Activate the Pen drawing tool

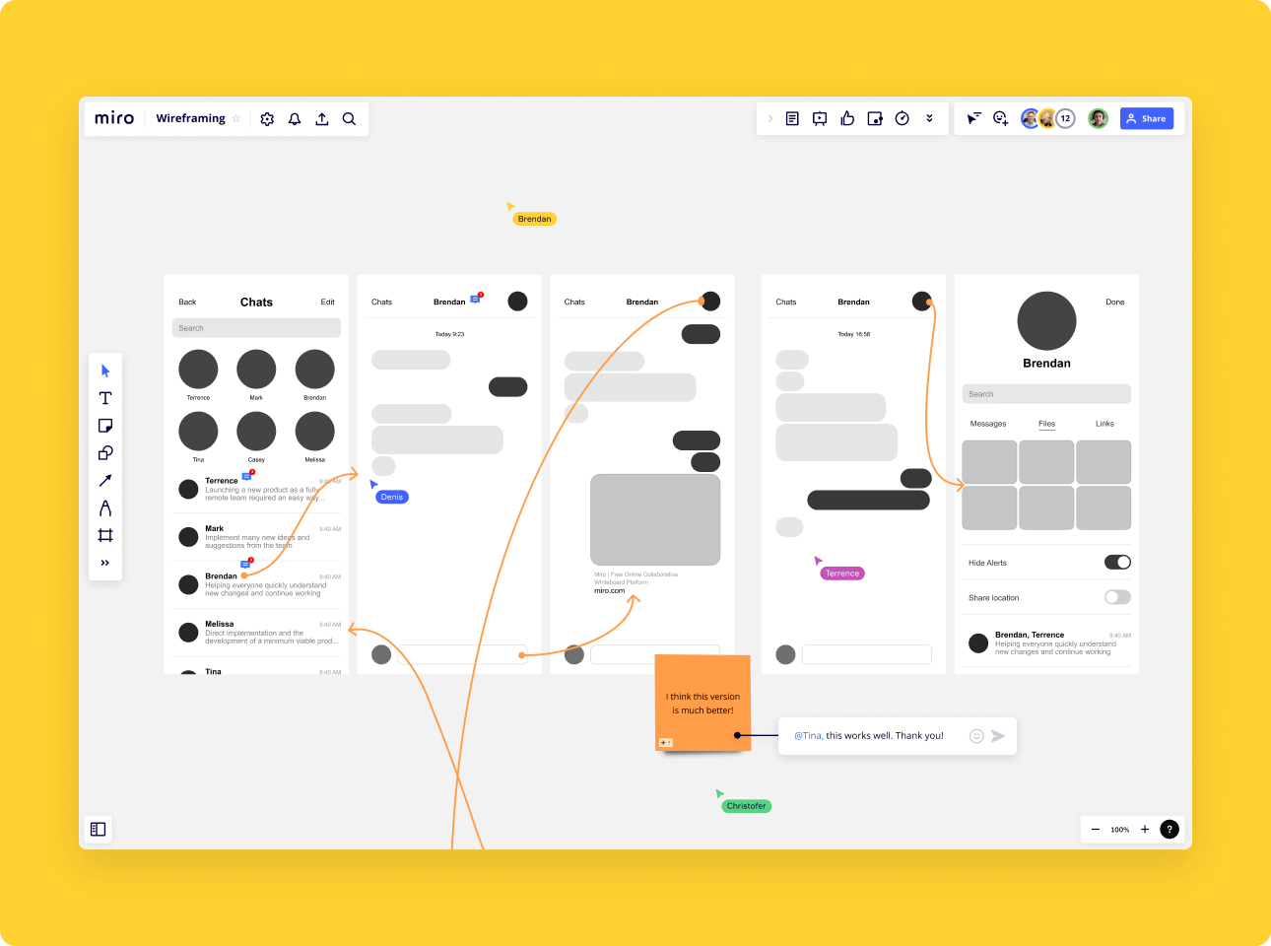(x=105, y=507)
